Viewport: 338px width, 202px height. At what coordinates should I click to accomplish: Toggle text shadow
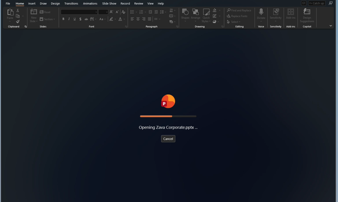(x=80, y=19)
